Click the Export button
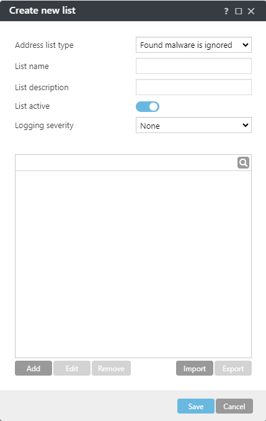266x421 pixels. click(233, 368)
